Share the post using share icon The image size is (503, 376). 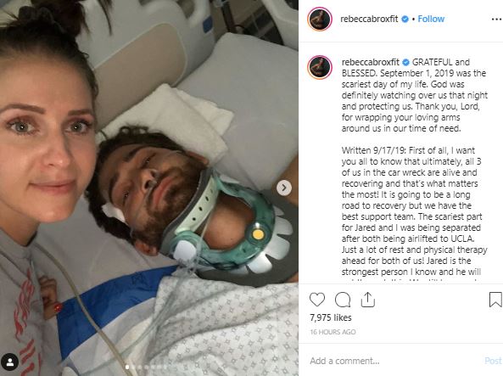click(x=367, y=300)
